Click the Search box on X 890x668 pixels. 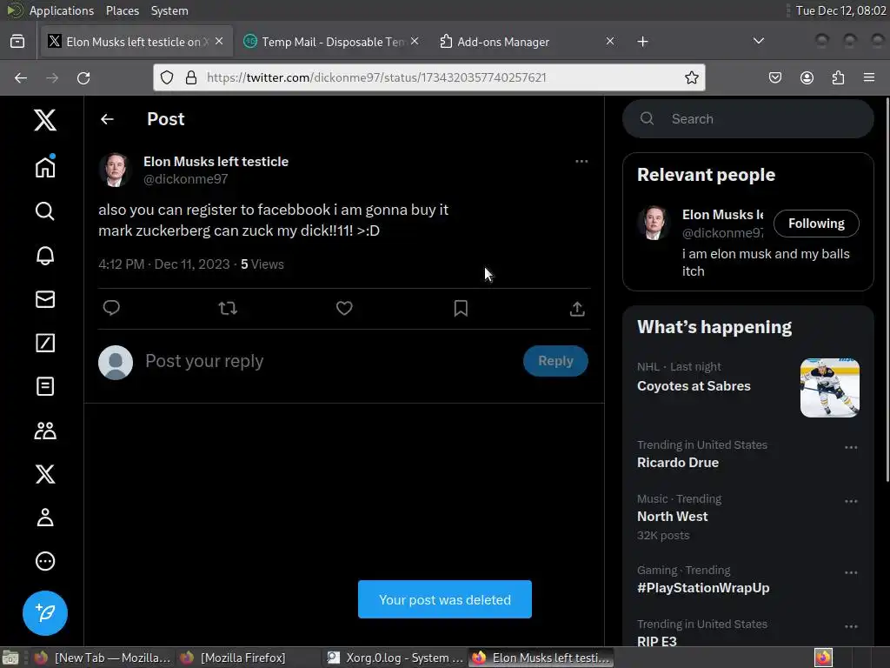pyautogui.click(x=748, y=118)
